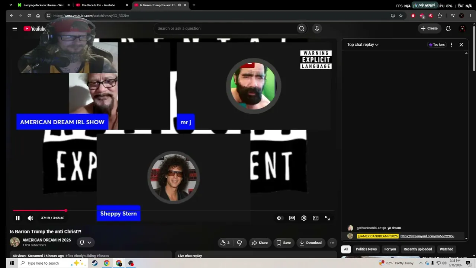
Task: Pause the video with the pause button
Action: (x=17, y=218)
